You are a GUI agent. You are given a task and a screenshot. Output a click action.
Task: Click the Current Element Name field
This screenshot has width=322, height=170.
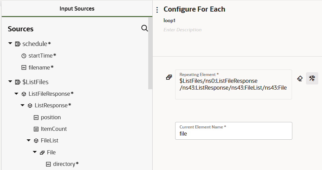pyautogui.click(x=233, y=134)
